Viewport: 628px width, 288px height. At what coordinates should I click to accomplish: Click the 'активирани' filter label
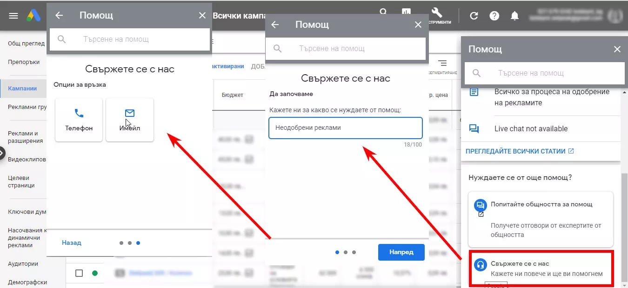click(228, 66)
